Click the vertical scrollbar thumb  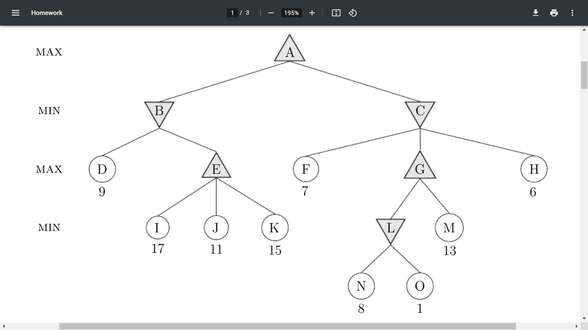tap(584, 75)
